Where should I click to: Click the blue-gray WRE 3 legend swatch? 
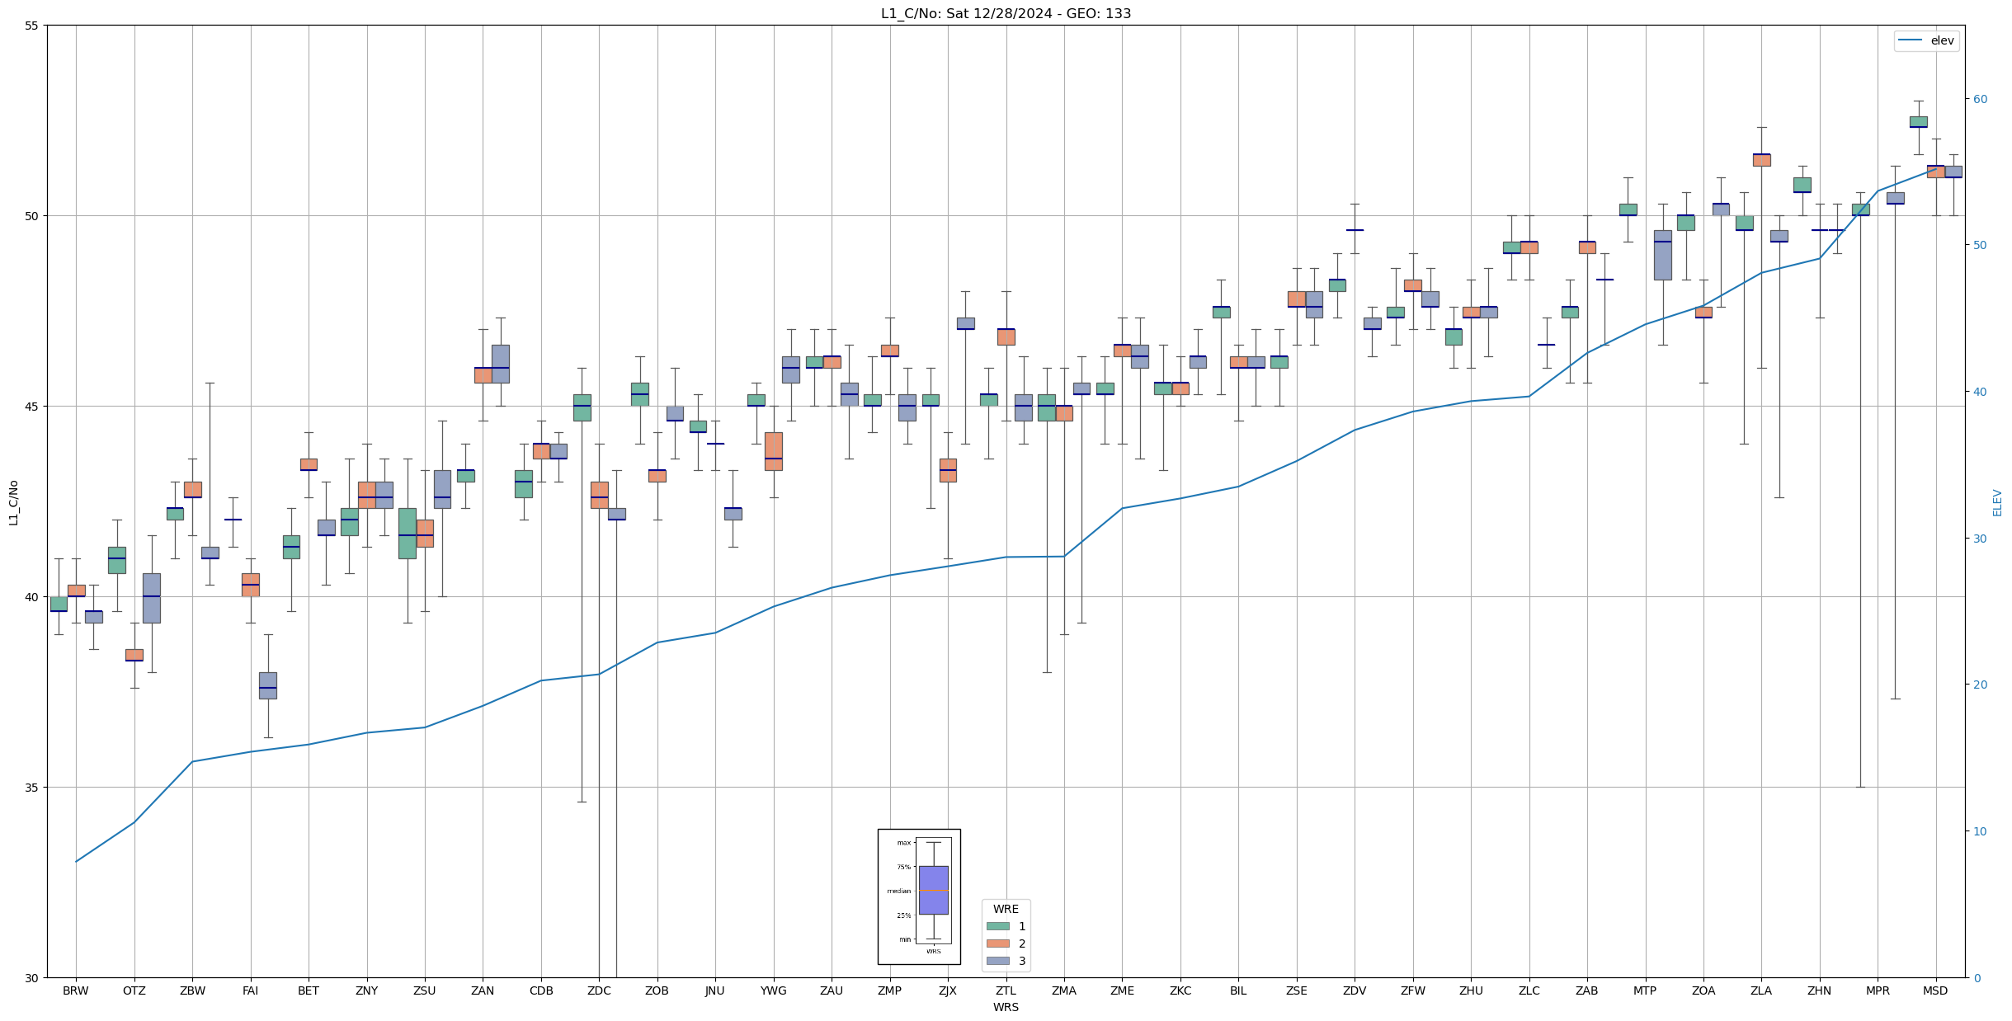pos(997,961)
